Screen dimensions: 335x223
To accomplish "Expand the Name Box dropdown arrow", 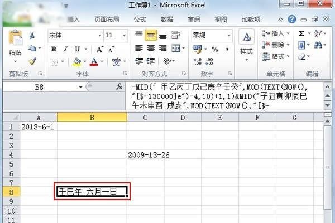I will click(80, 87).
